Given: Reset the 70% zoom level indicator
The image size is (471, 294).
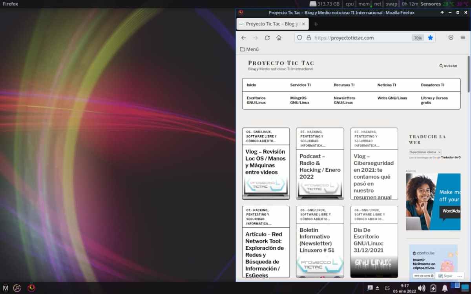Looking at the screenshot, I should pos(417,38).
